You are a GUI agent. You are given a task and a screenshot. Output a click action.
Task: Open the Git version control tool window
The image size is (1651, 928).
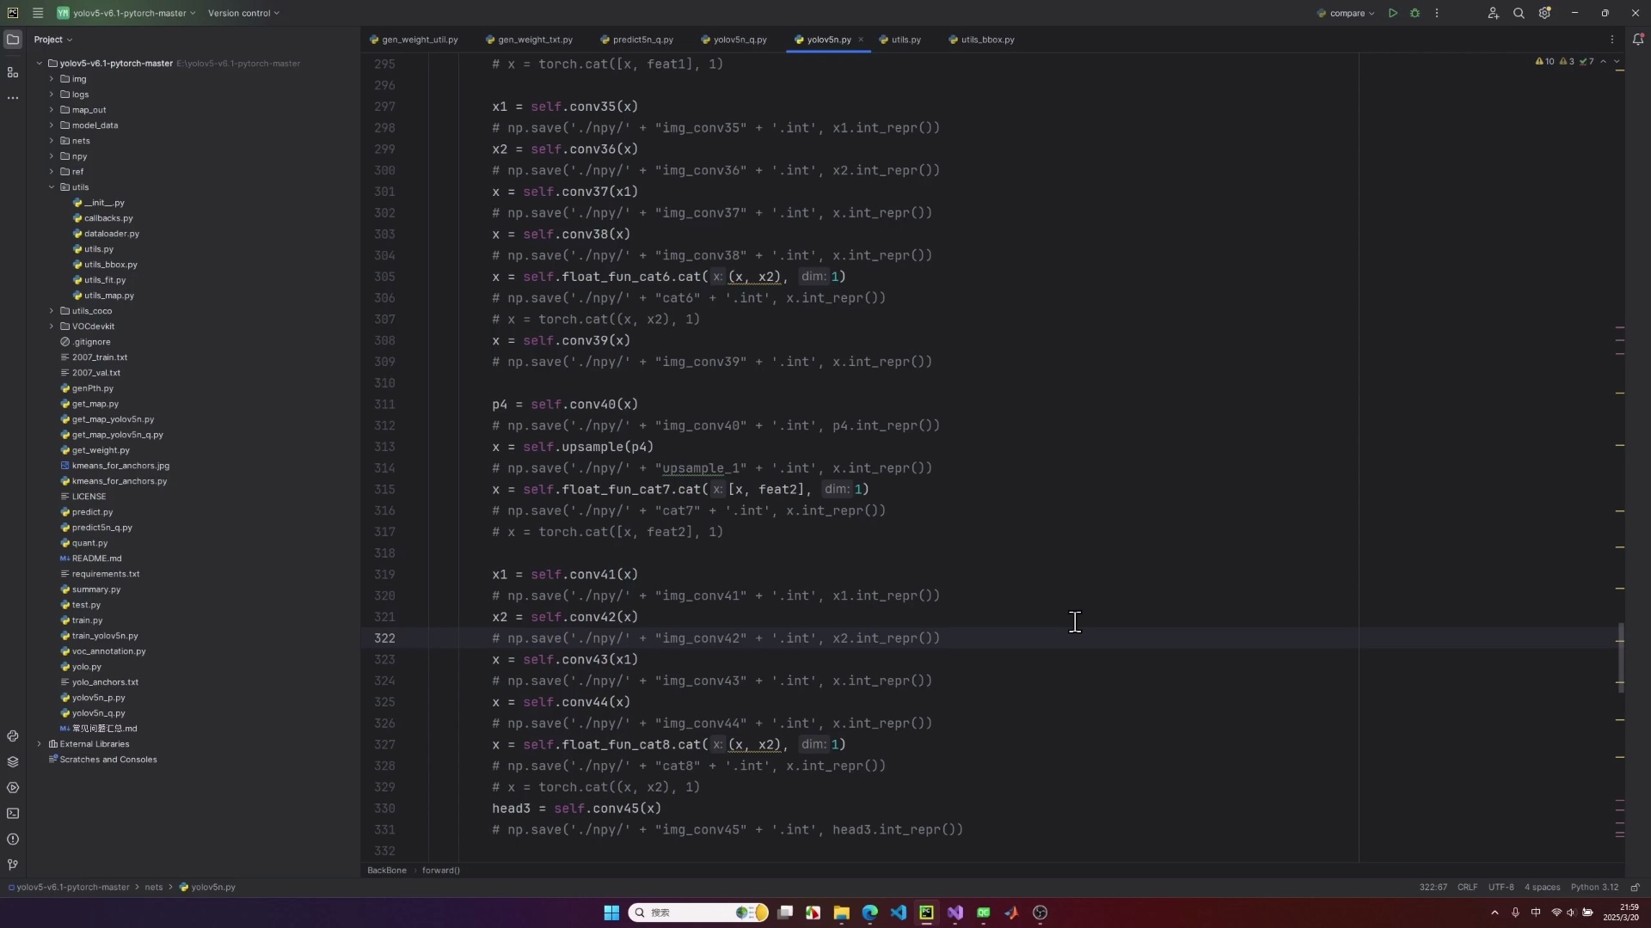pyautogui.click(x=12, y=865)
